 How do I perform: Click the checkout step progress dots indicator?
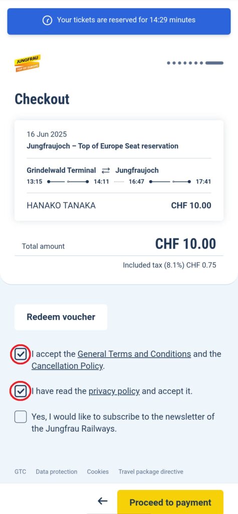point(195,63)
